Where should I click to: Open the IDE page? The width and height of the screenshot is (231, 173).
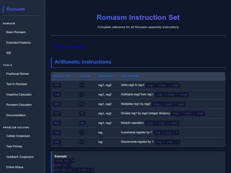(x=9, y=53)
